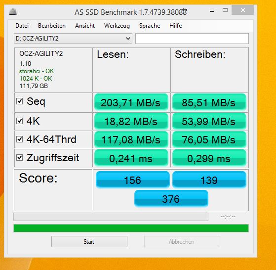Click the Seq read result 203,71 MB/s
This screenshot has width=276, height=270.
pyautogui.click(x=131, y=102)
